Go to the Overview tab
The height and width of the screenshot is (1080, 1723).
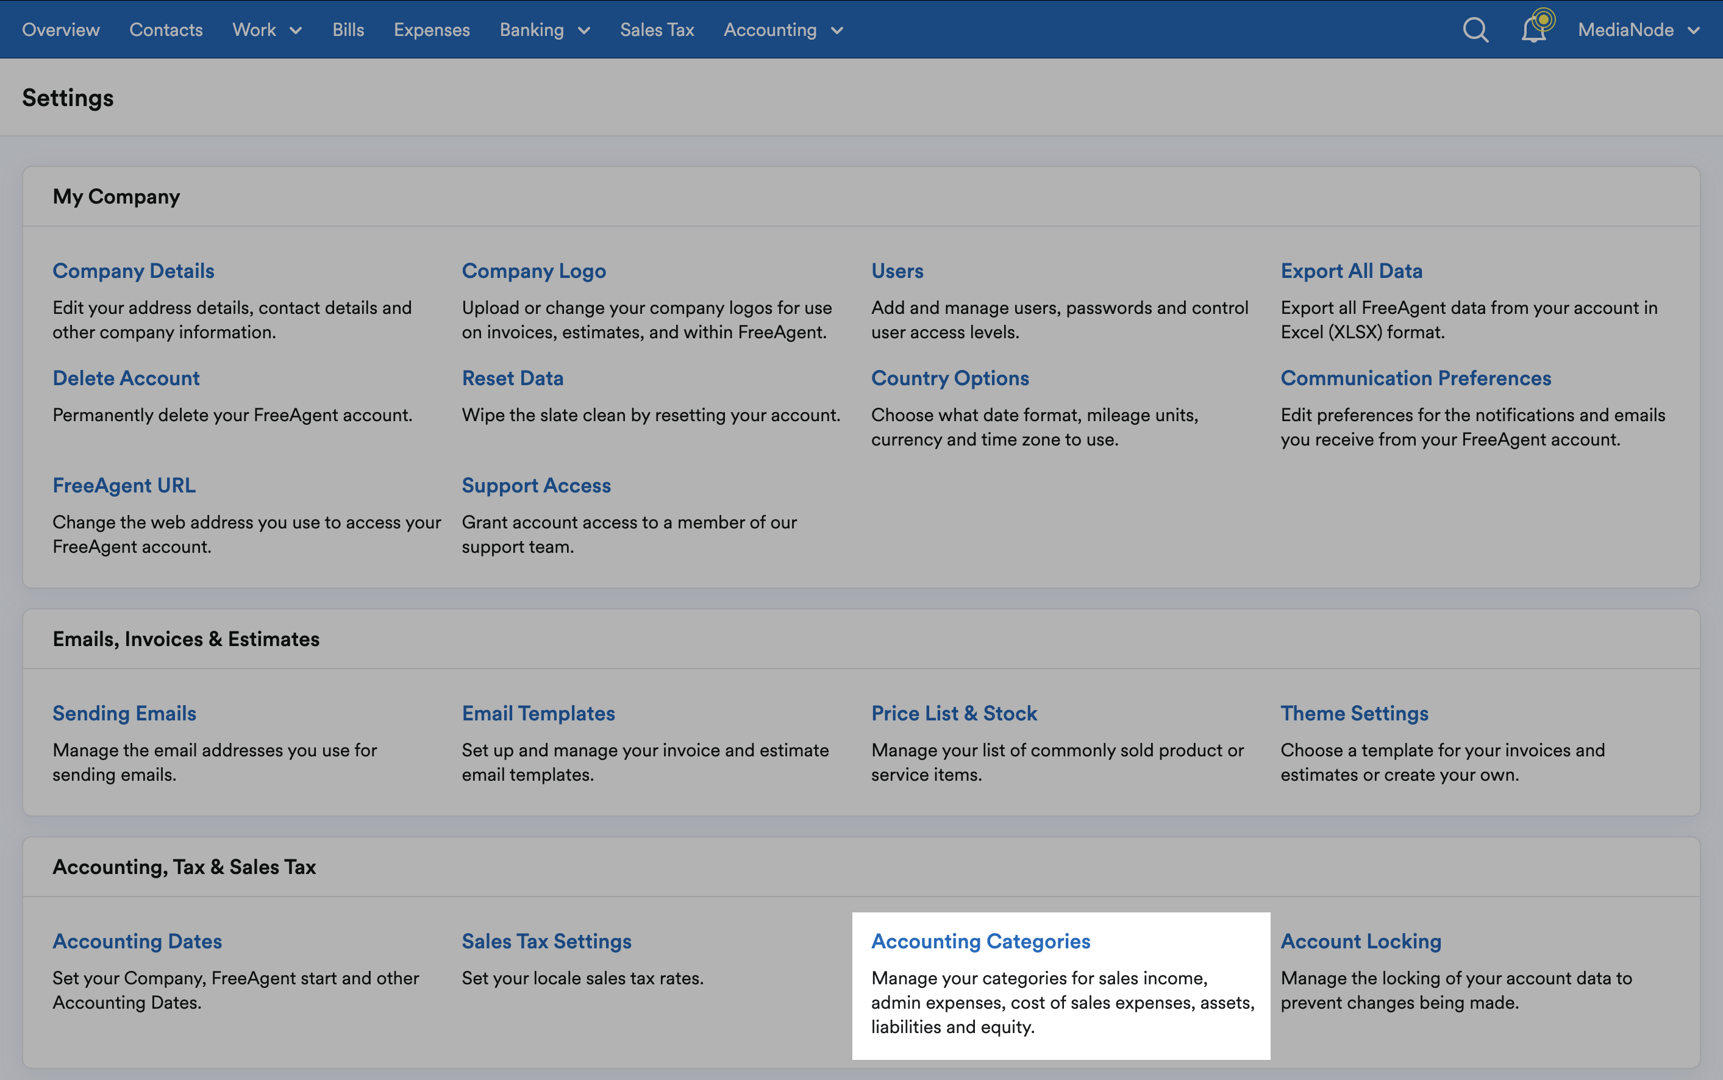click(61, 30)
